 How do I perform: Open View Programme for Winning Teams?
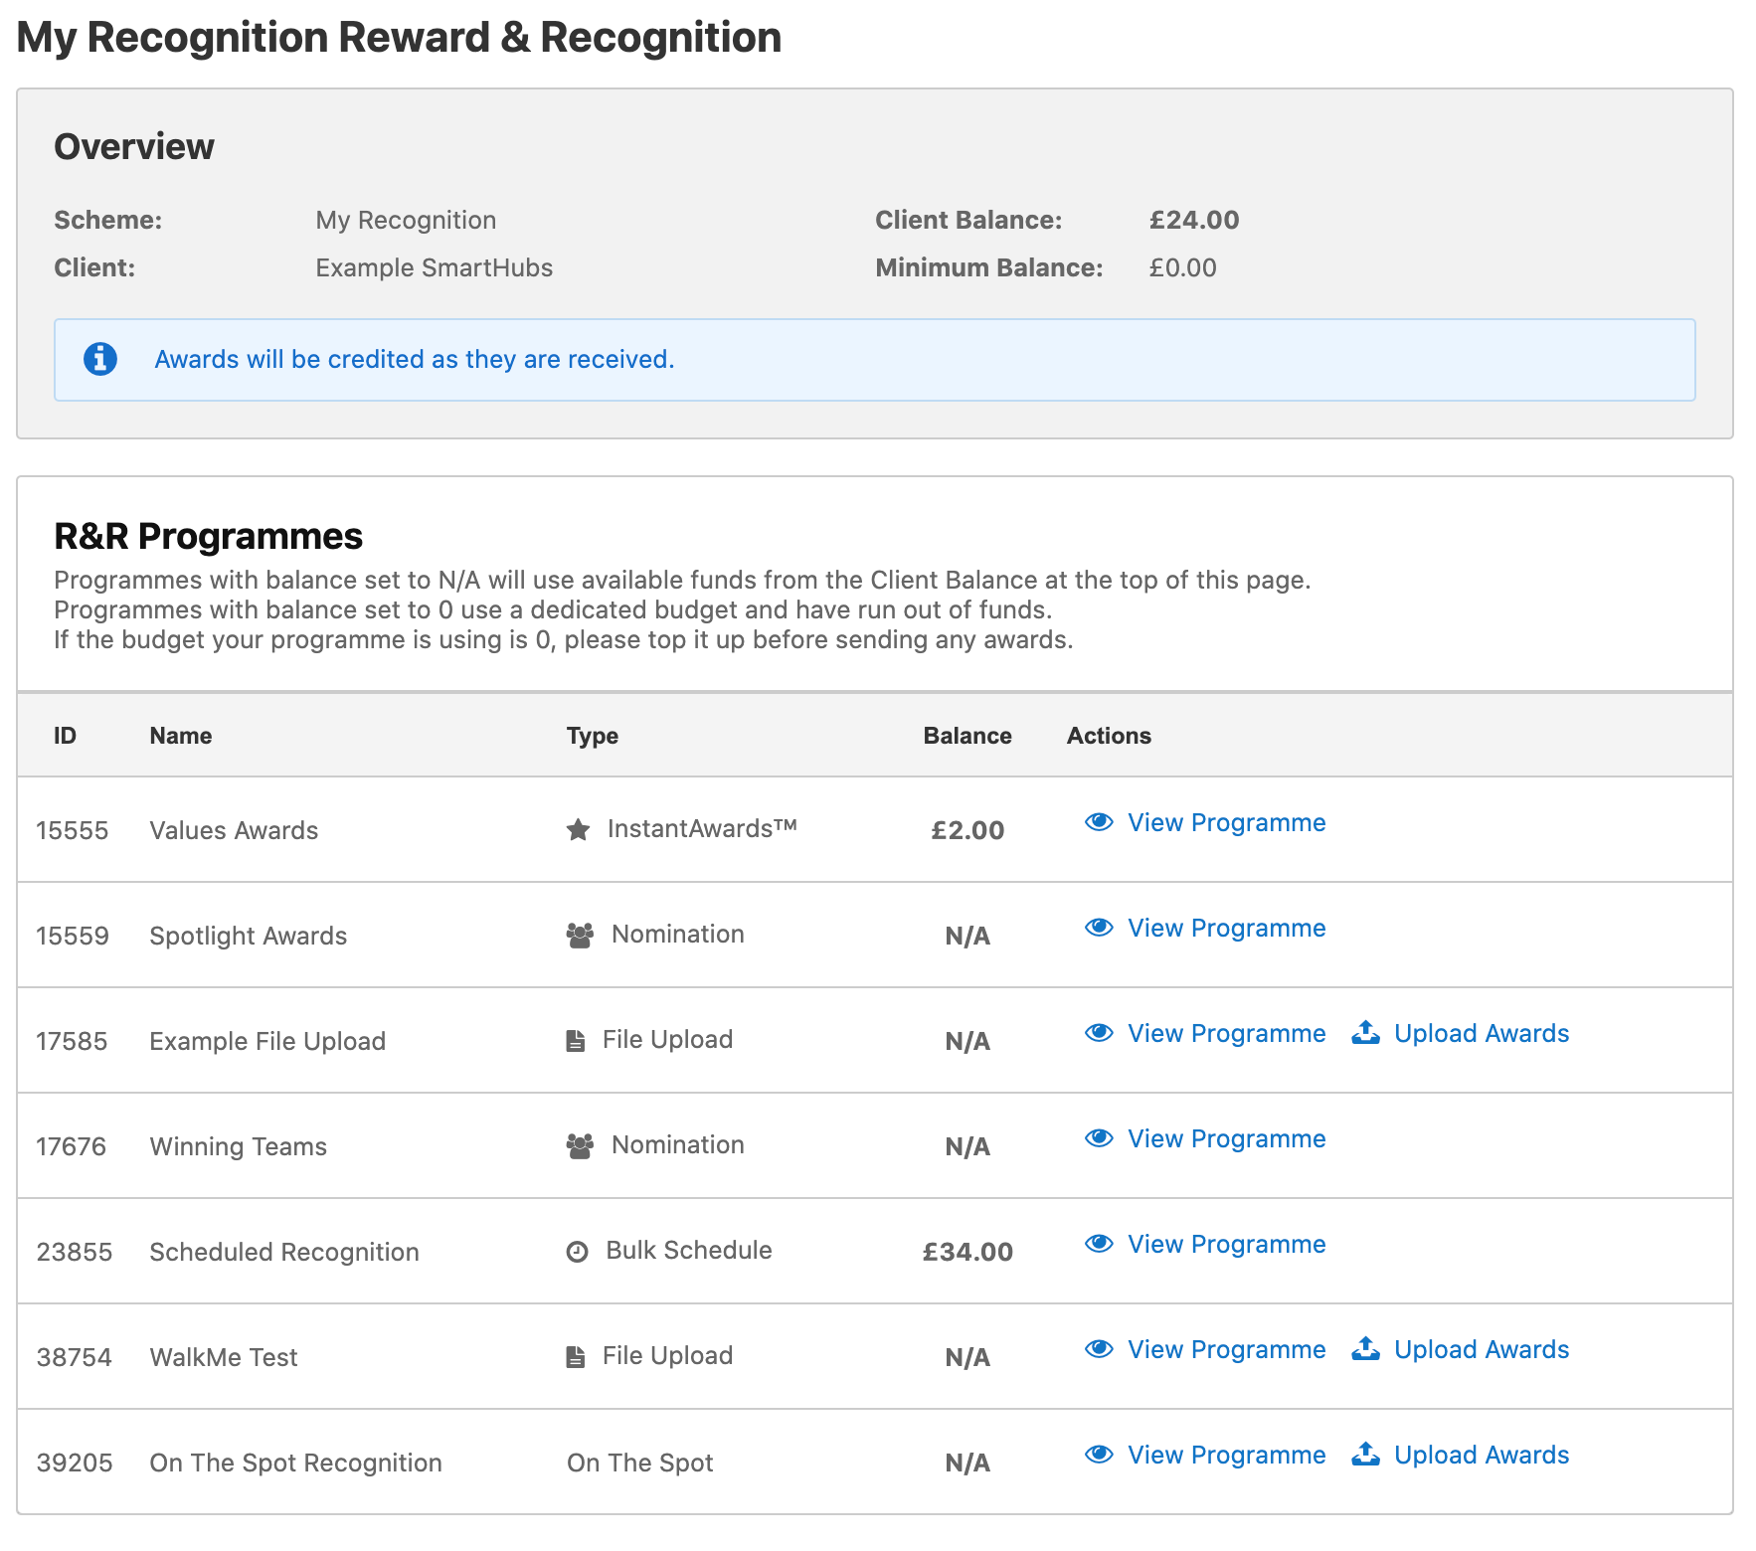click(x=1226, y=1139)
